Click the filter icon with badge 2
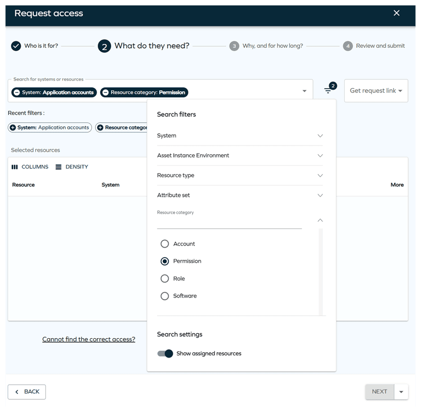This screenshot has width=421, height=412. point(328,91)
